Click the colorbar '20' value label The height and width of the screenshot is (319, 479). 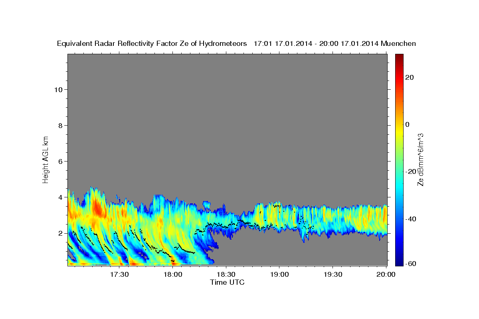[x=409, y=77]
